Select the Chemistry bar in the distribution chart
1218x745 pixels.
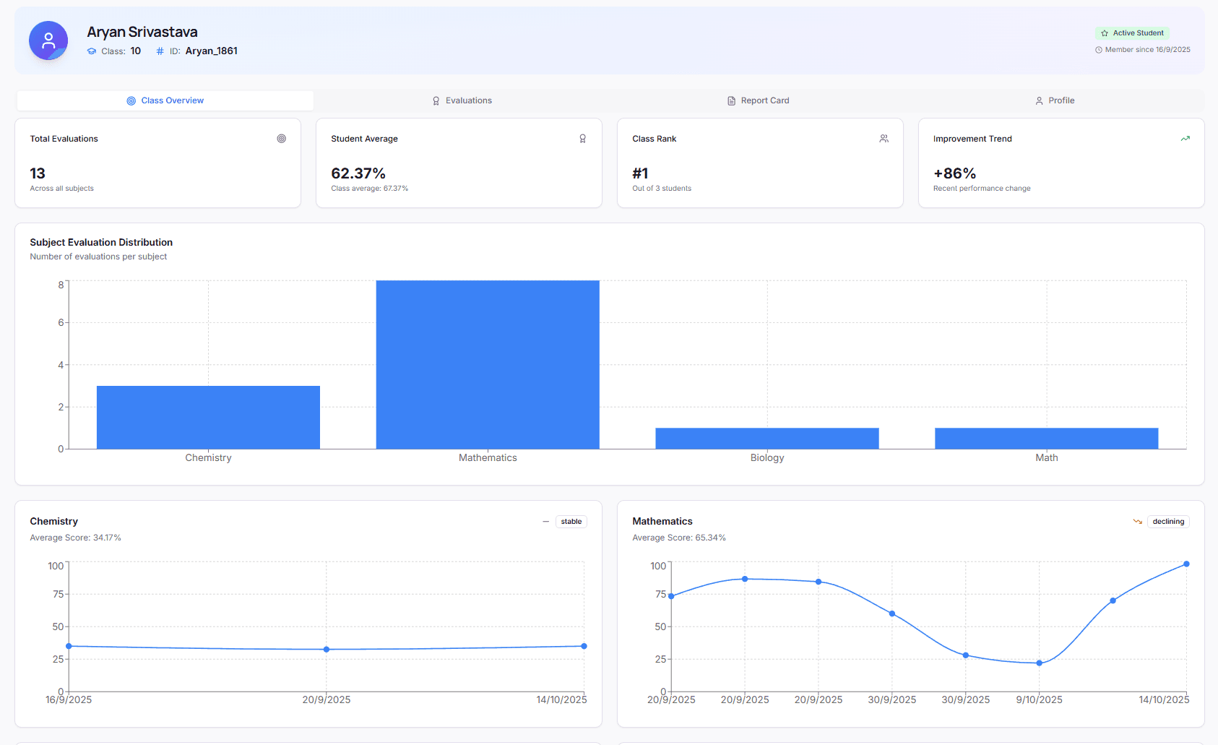tap(208, 418)
